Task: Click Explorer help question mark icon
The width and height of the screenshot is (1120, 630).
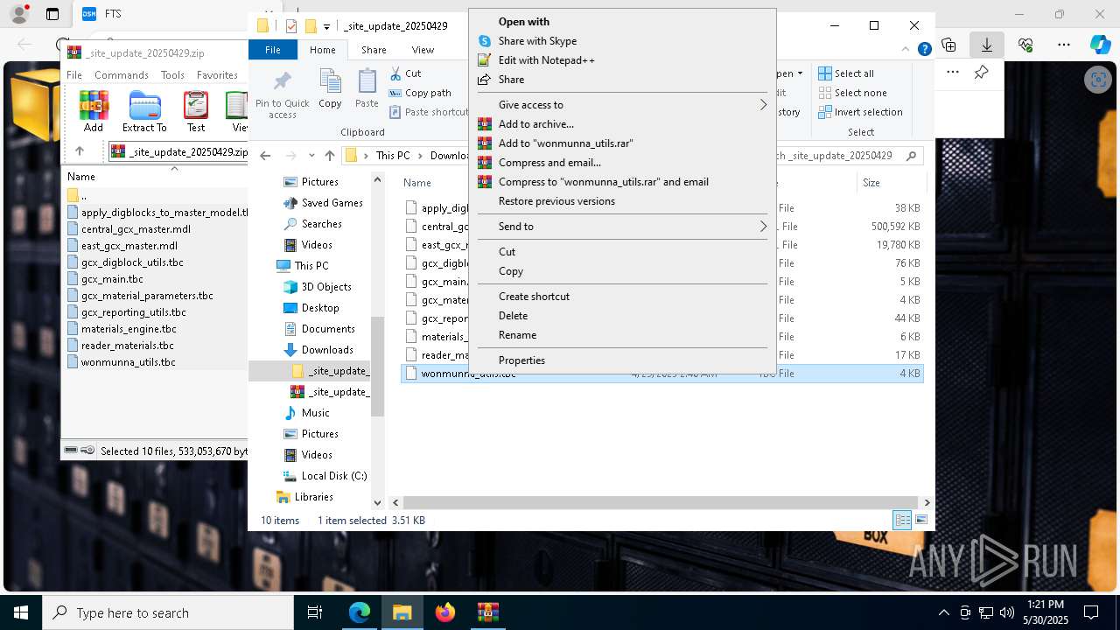Action: (924, 50)
